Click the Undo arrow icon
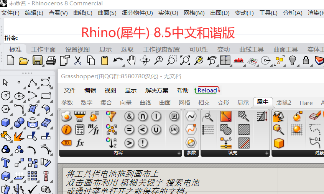 118,61
